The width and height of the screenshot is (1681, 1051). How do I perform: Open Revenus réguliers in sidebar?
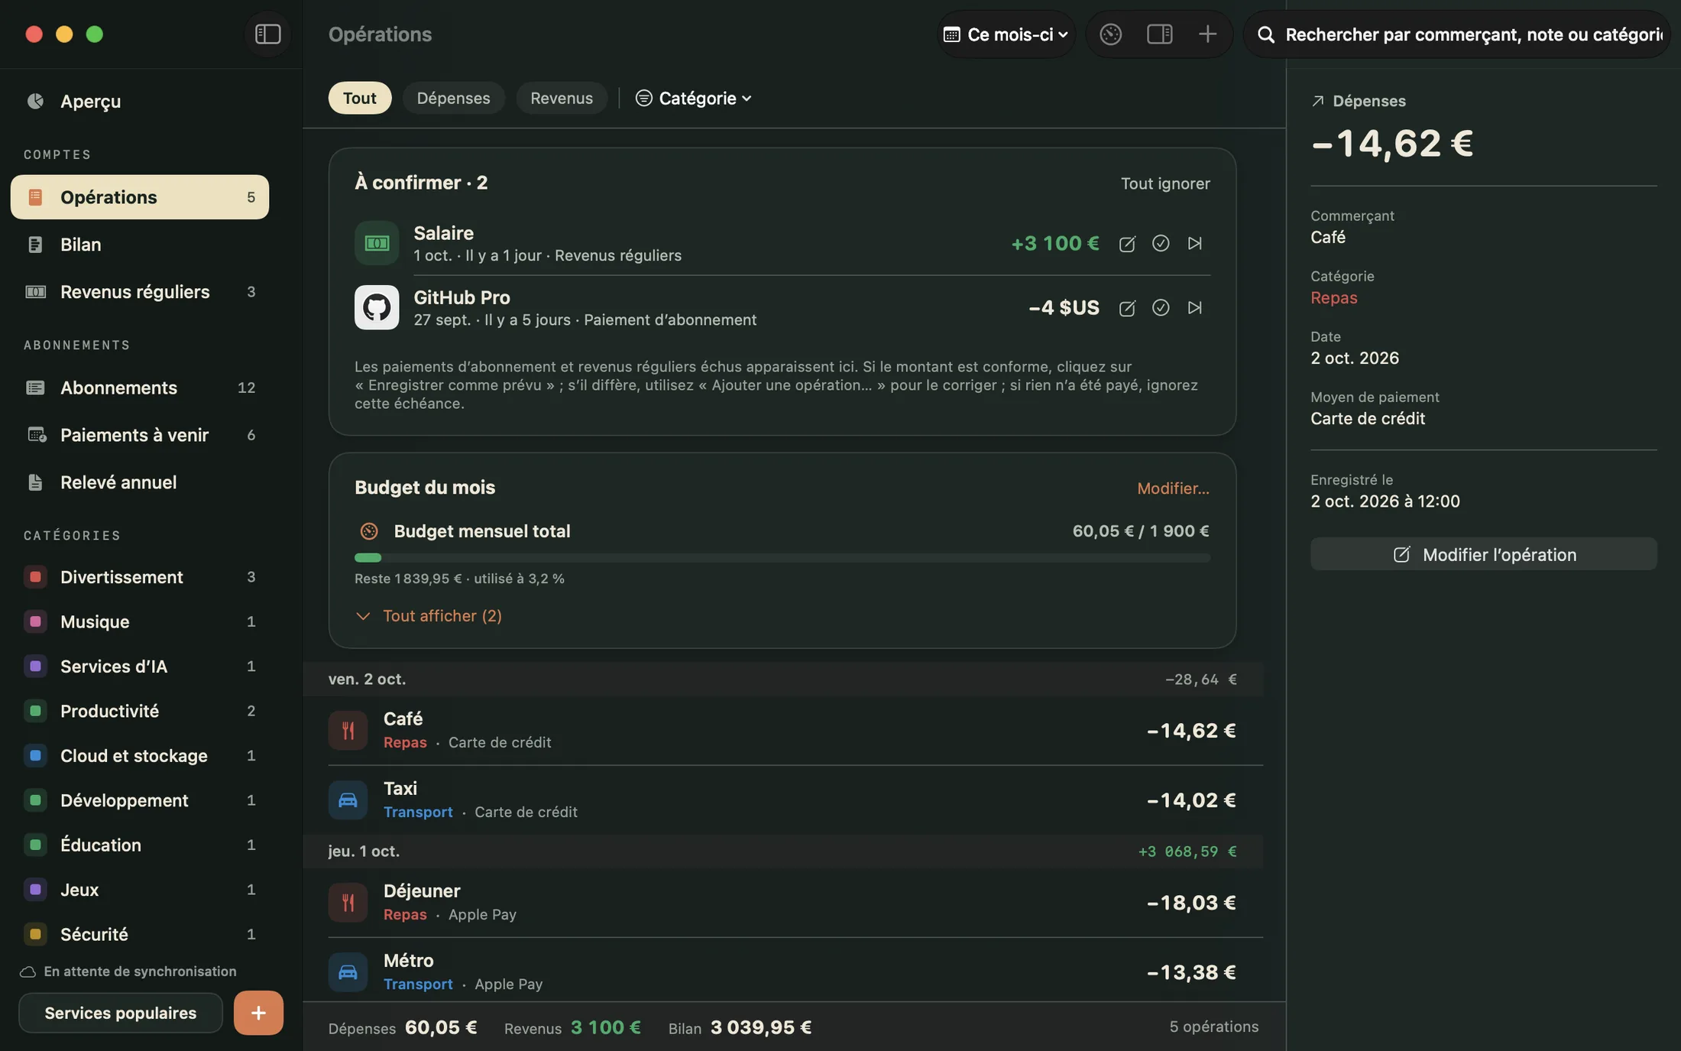pyautogui.click(x=140, y=292)
